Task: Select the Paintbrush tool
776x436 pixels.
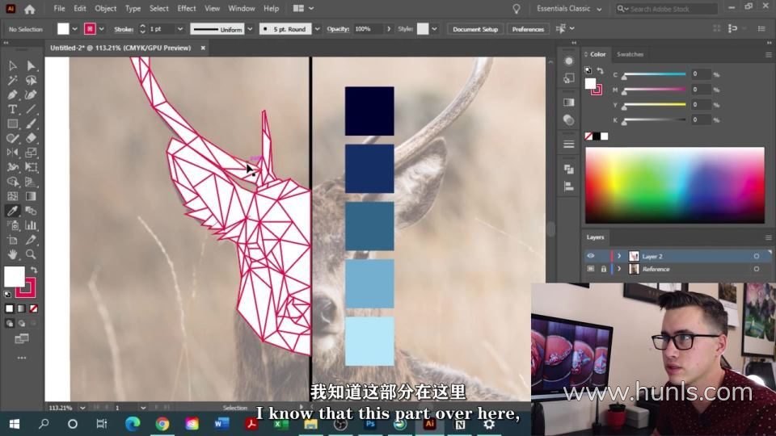Action: click(31, 124)
